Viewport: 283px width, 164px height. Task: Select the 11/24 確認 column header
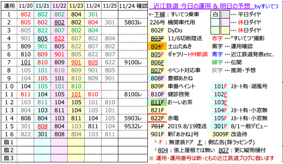[x=133, y=6]
